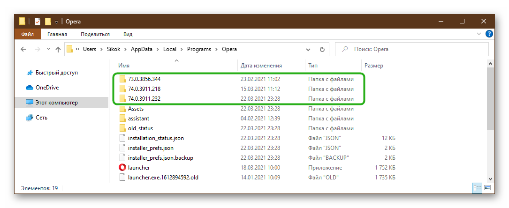This screenshot has height=208, width=509.
Task: Open the Поделиться ribbon tab
Action: pyautogui.click(x=95, y=34)
